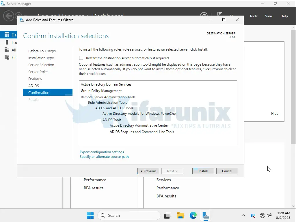Open Help menu in Server Manager

point(284,16)
